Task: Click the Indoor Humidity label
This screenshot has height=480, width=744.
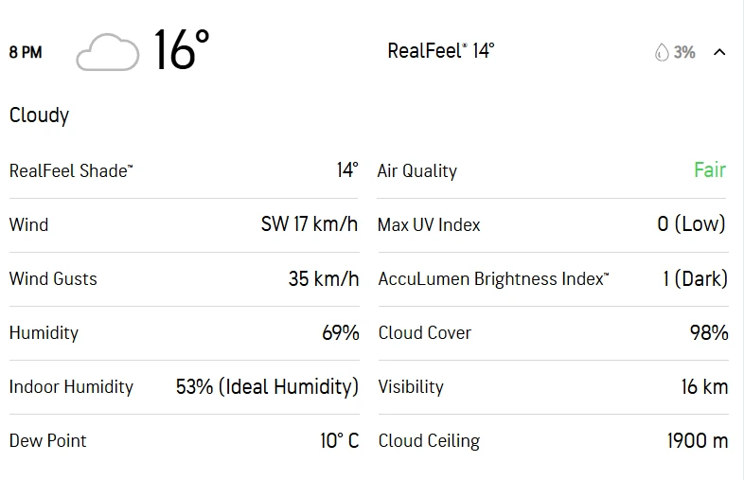Action: coord(71,386)
